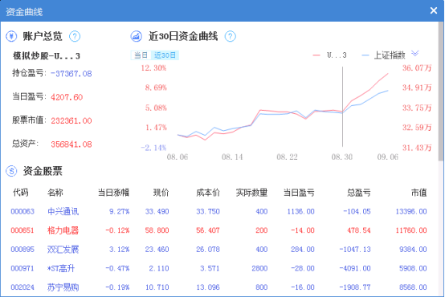Open stock code 000895
Viewport: 445px width, 297px height.
(x=22, y=250)
